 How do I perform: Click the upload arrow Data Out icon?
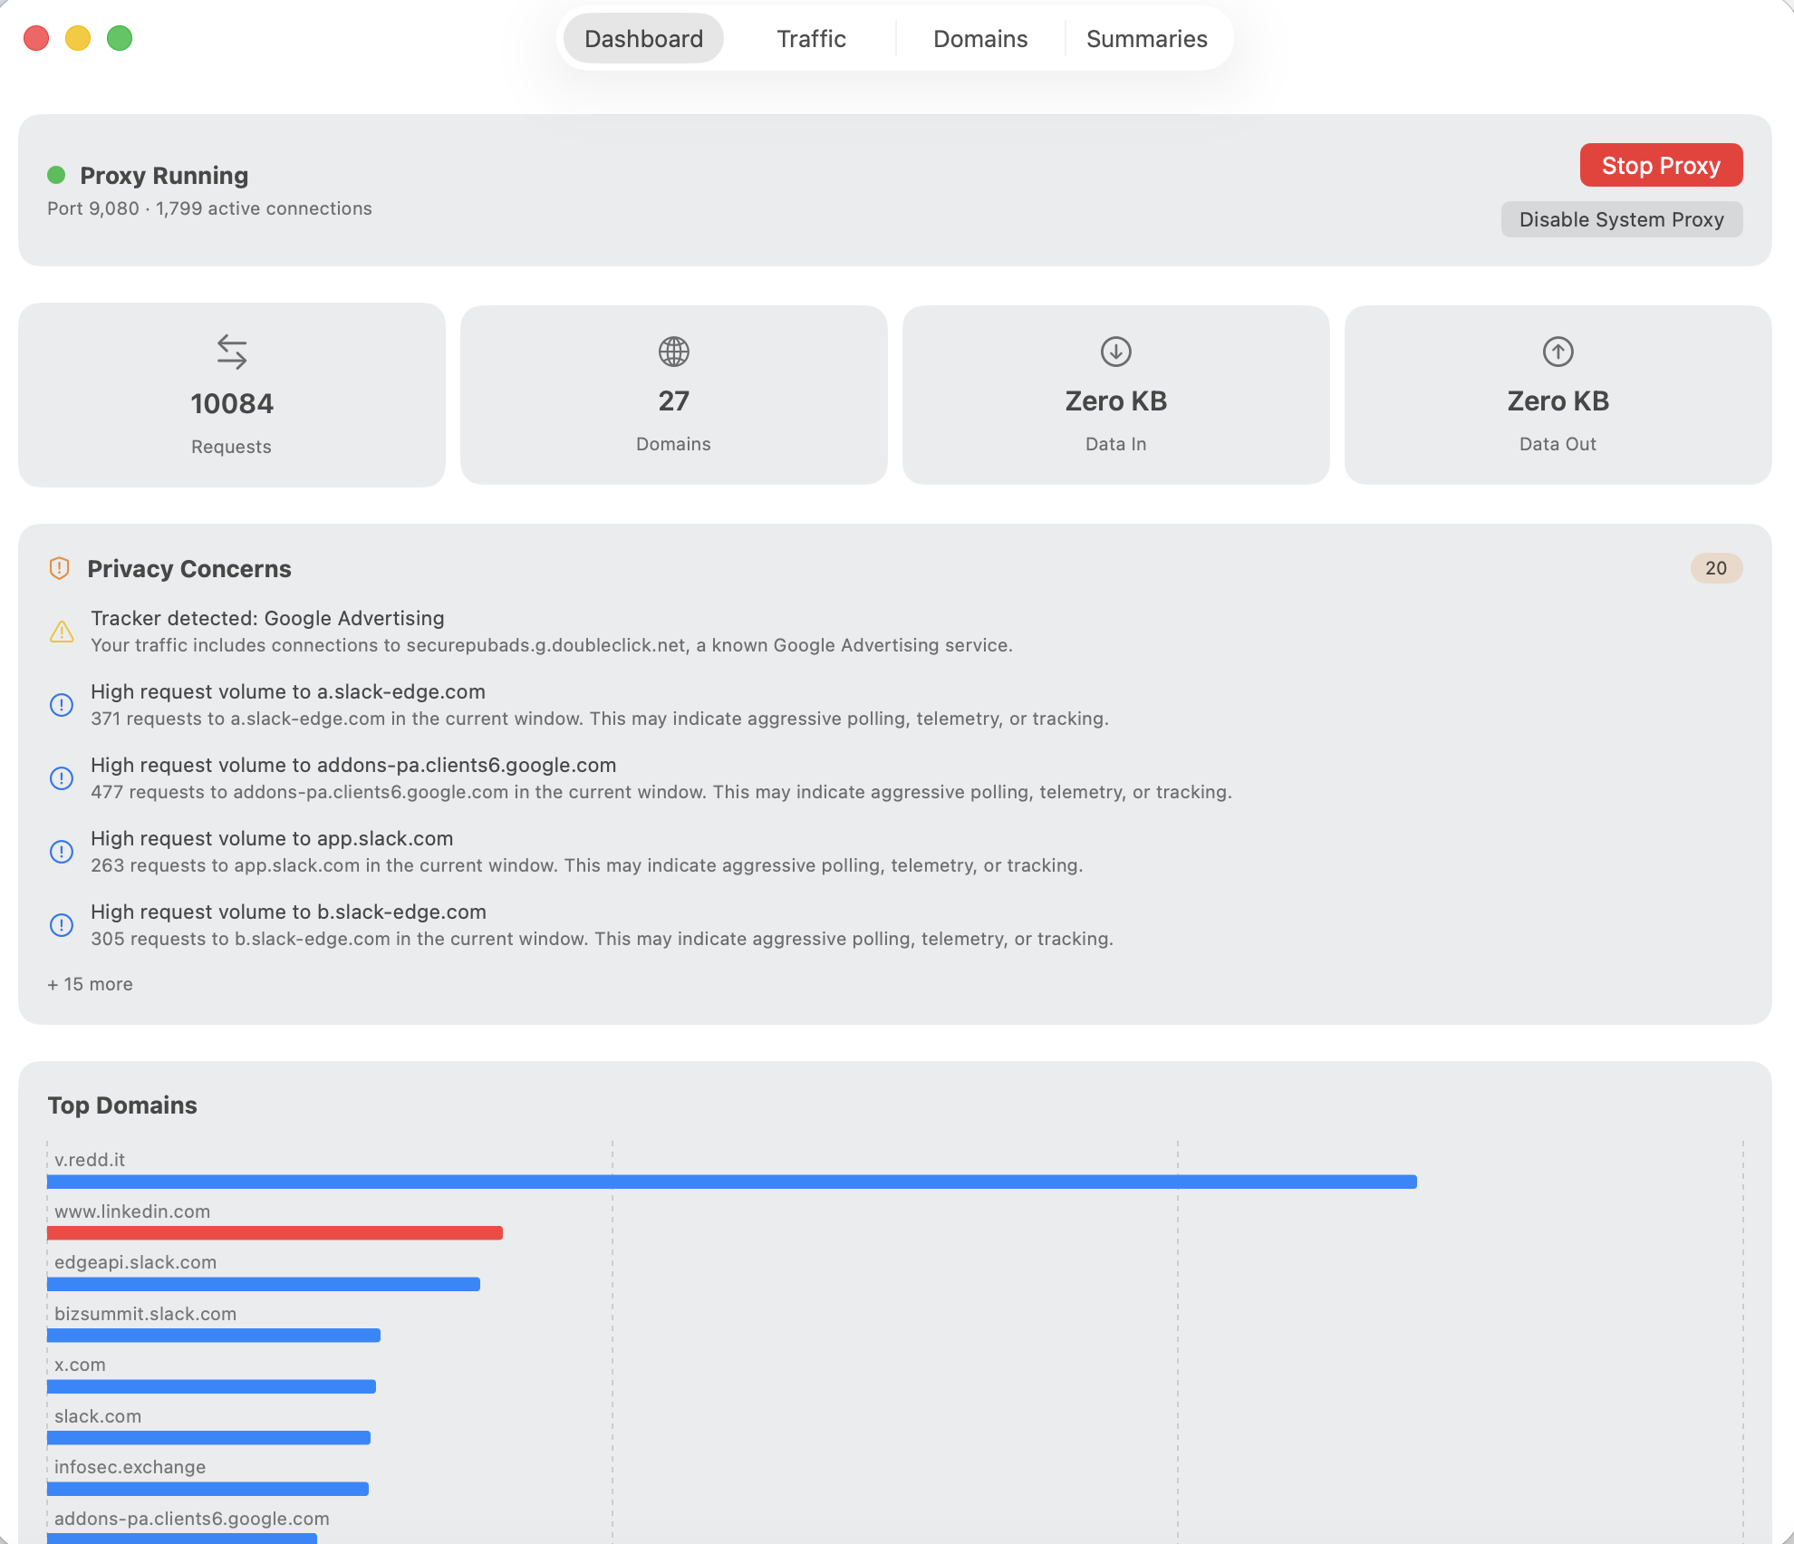coord(1558,352)
